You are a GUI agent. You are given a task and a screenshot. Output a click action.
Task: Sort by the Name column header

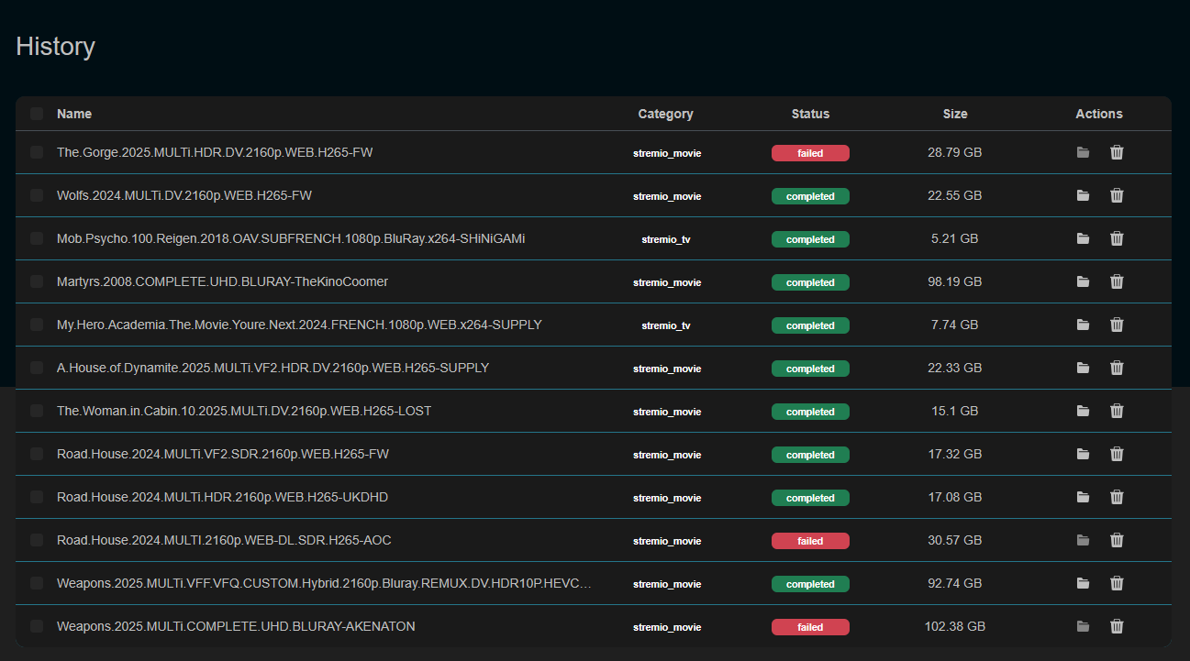[x=74, y=114]
